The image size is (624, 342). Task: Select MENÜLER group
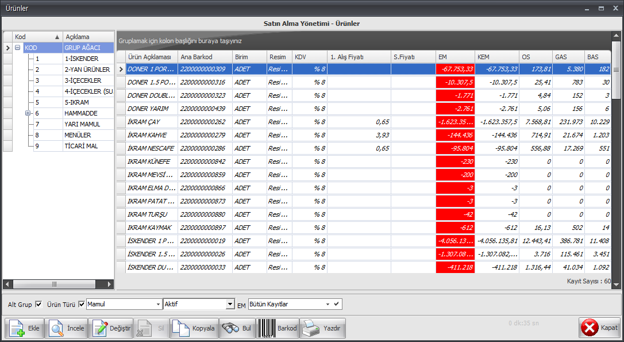pos(78,135)
